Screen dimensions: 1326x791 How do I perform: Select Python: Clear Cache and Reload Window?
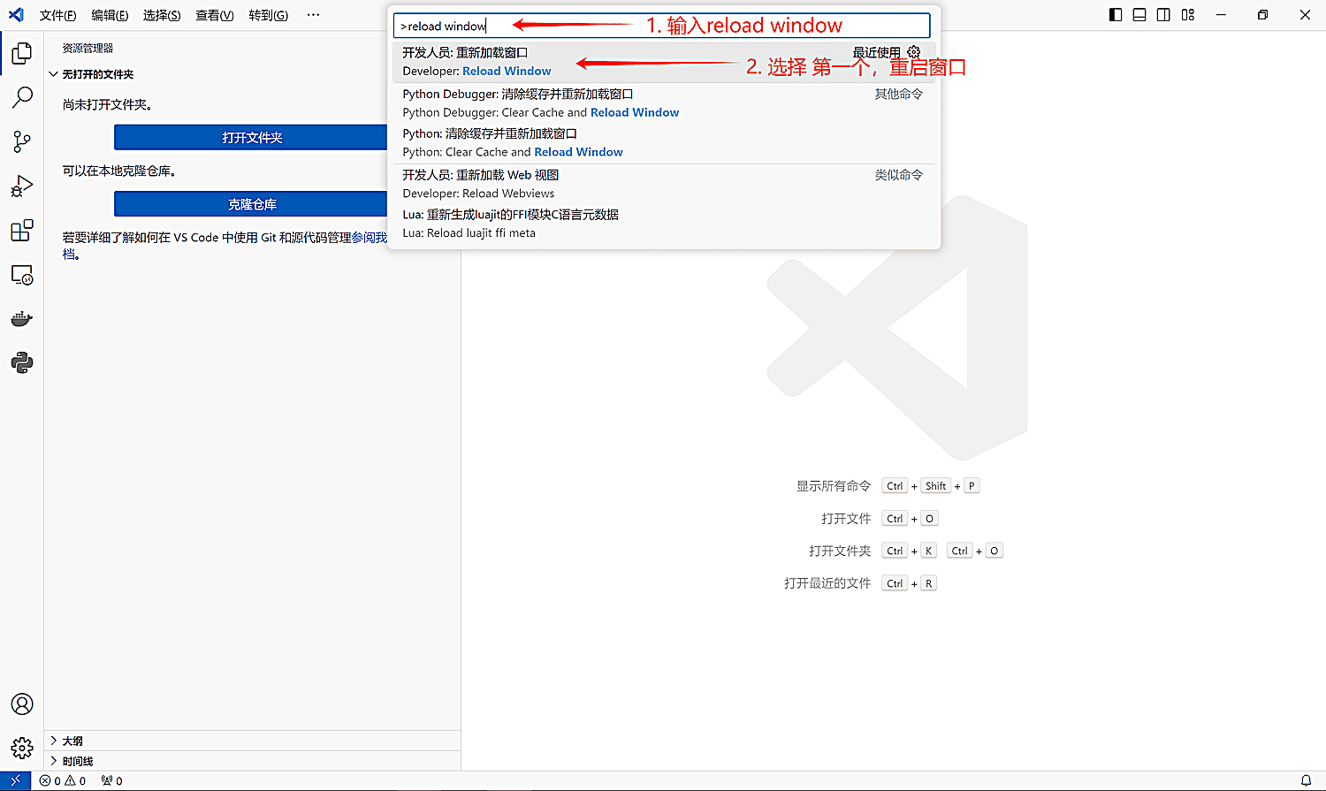tap(664, 143)
